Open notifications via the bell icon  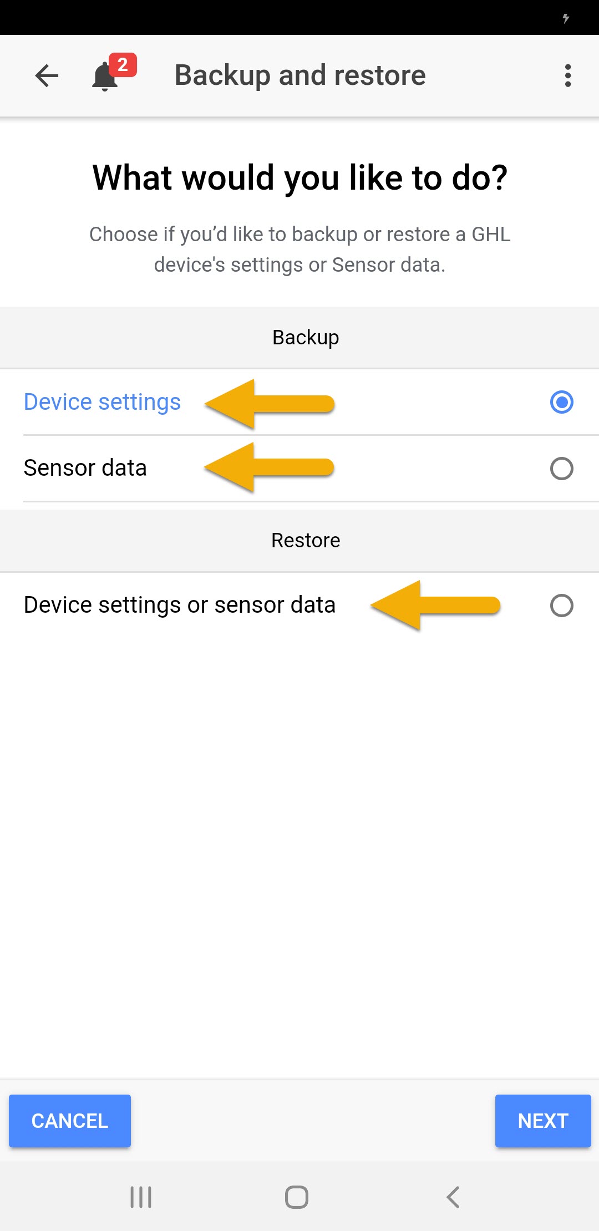click(104, 78)
